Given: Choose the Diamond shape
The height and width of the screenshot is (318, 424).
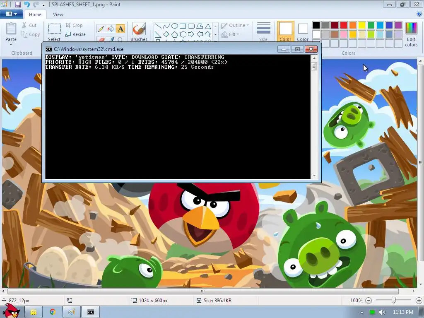Looking at the screenshot, I should coord(166,34).
